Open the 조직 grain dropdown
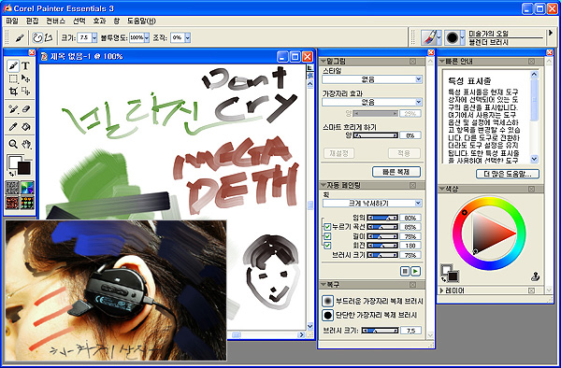Image resolution: width=561 pixels, height=368 pixels. (x=188, y=37)
